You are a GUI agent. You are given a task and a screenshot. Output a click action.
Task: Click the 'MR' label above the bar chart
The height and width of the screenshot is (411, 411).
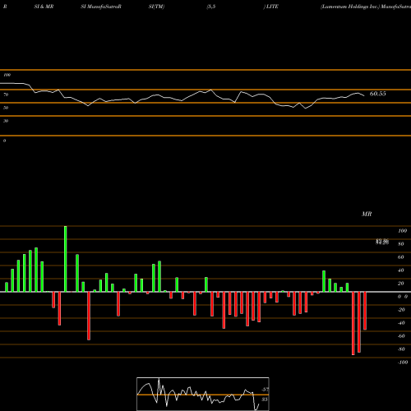point(367,214)
